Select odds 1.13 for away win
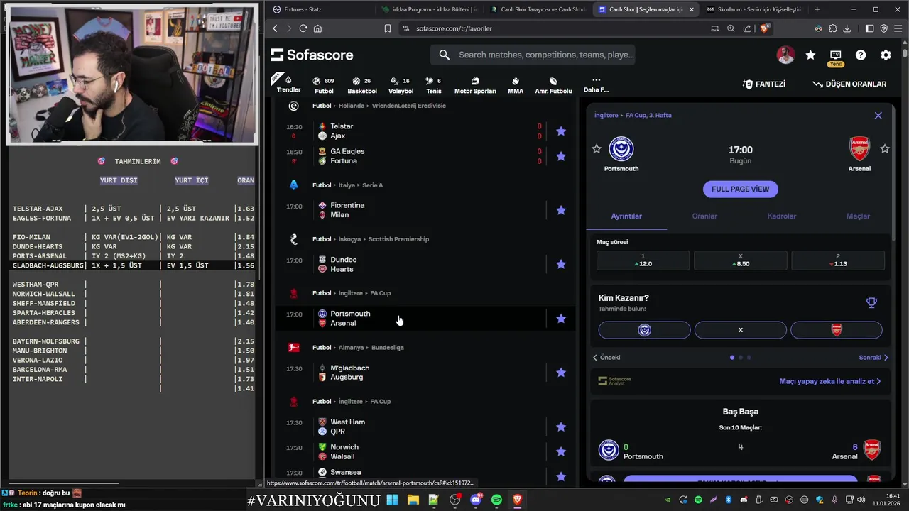Viewport: 909px width, 511px height. coord(838,260)
